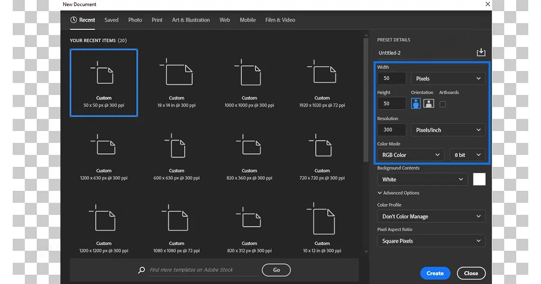Switch to the Web tab
This screenshot has height=284, width=541.
[225, 20]
